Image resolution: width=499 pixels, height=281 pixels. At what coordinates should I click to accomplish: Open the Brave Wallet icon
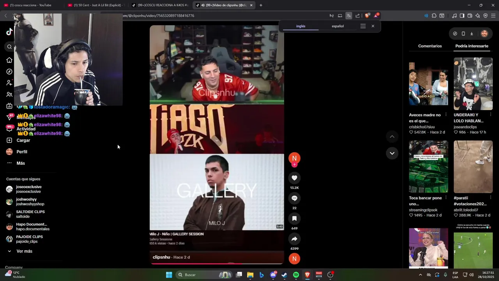[470, 16]
